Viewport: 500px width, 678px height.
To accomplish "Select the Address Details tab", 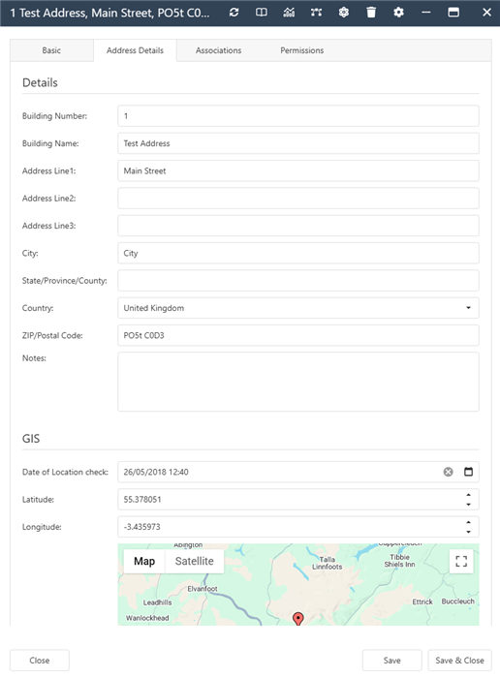I will click(x=135, y=50).
